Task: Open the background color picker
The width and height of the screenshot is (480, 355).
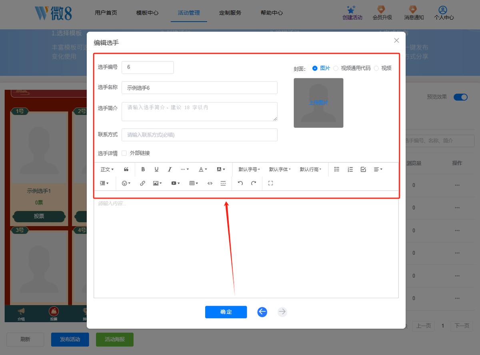Action: [x=221, y=169]
